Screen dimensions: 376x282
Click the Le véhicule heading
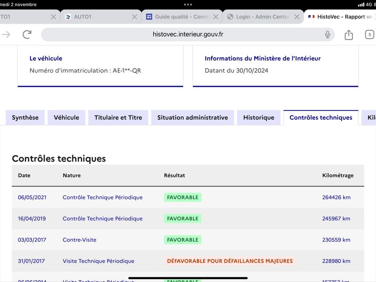pyautogui.click(x=46, y=58)
